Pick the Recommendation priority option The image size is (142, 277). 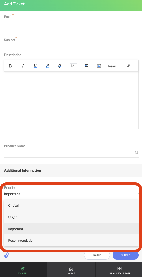click(x=71, y=241)
